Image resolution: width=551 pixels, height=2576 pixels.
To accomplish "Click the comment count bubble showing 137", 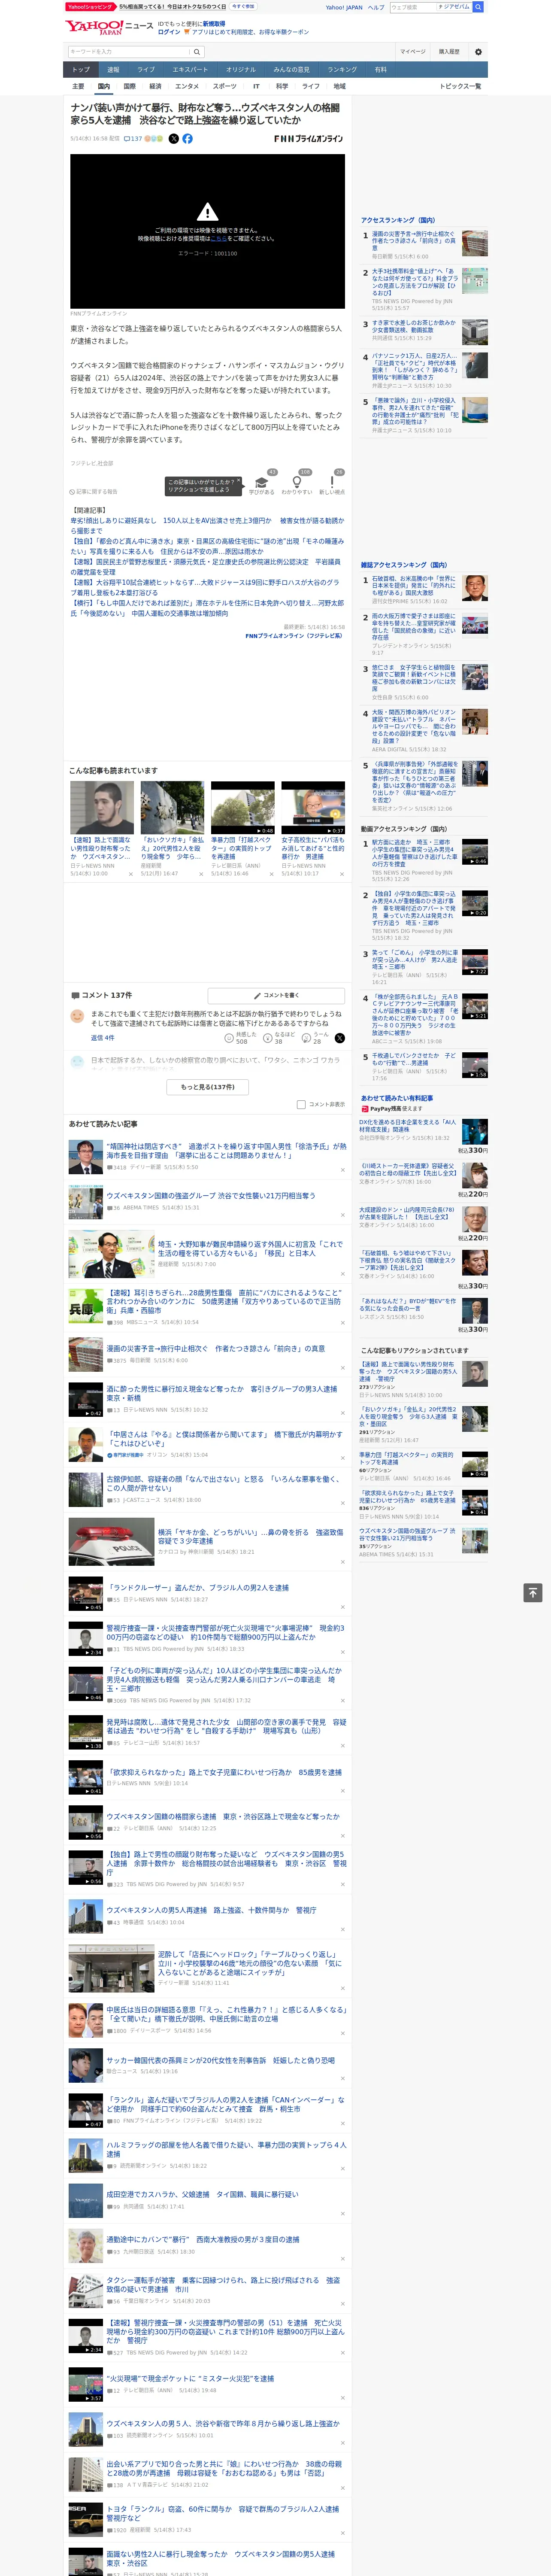I will pyautogui.click(x=134, y=139).
